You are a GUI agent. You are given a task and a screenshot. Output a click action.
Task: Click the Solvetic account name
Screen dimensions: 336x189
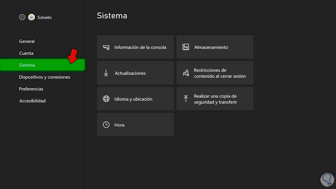[x=45, y=17]
